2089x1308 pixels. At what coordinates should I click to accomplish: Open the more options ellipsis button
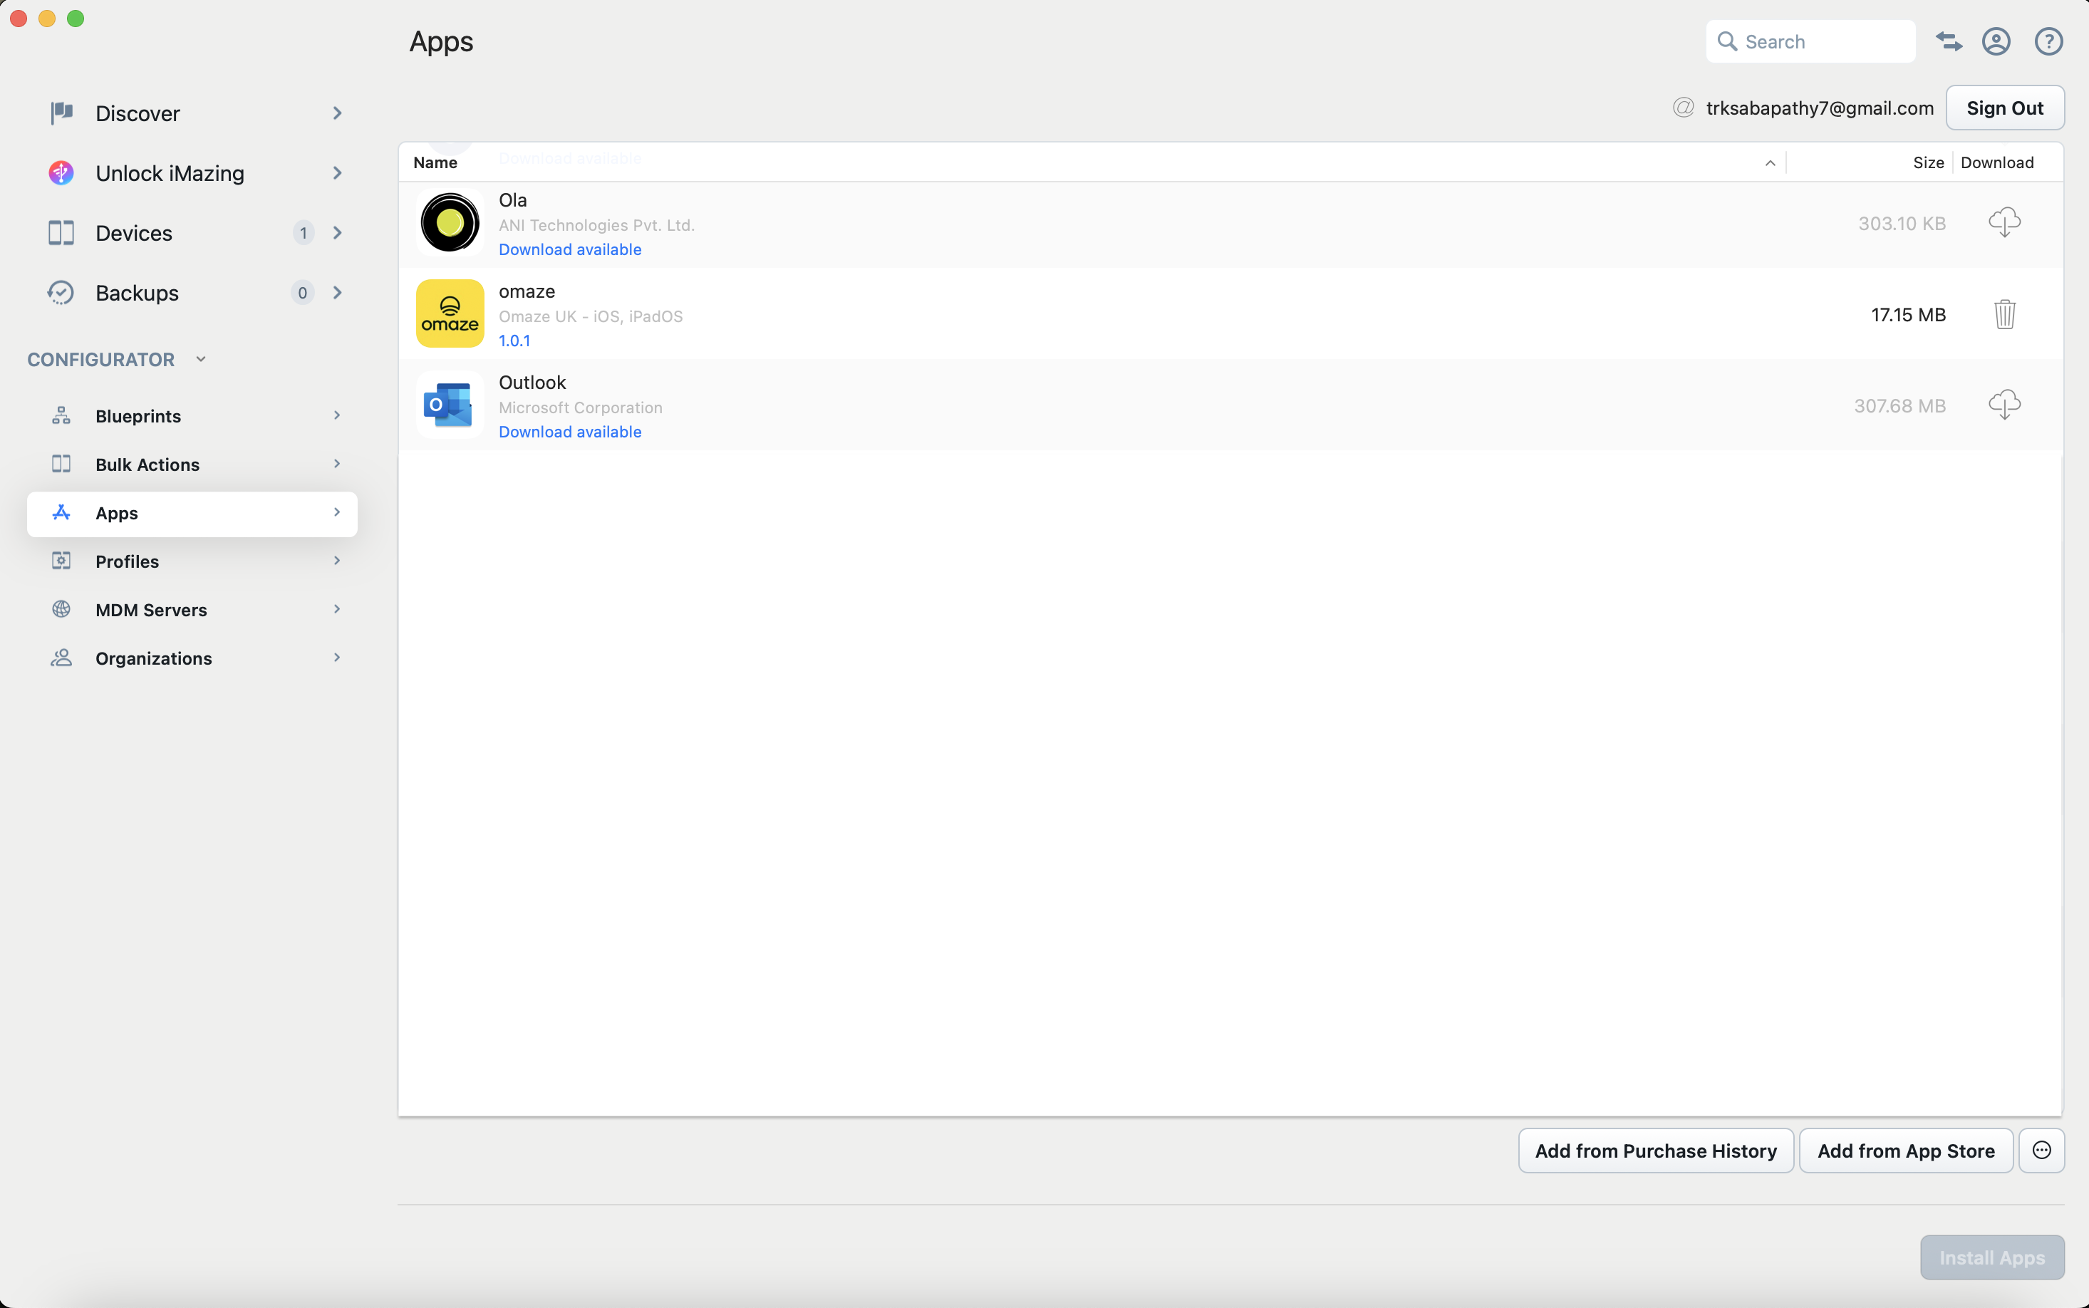[2041, 1151]
